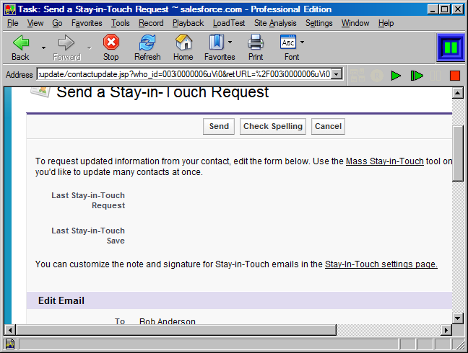This screenshot has height=353, width=468.
Task: Click the blue pause logo icon
Action: [x=451, y=48]
